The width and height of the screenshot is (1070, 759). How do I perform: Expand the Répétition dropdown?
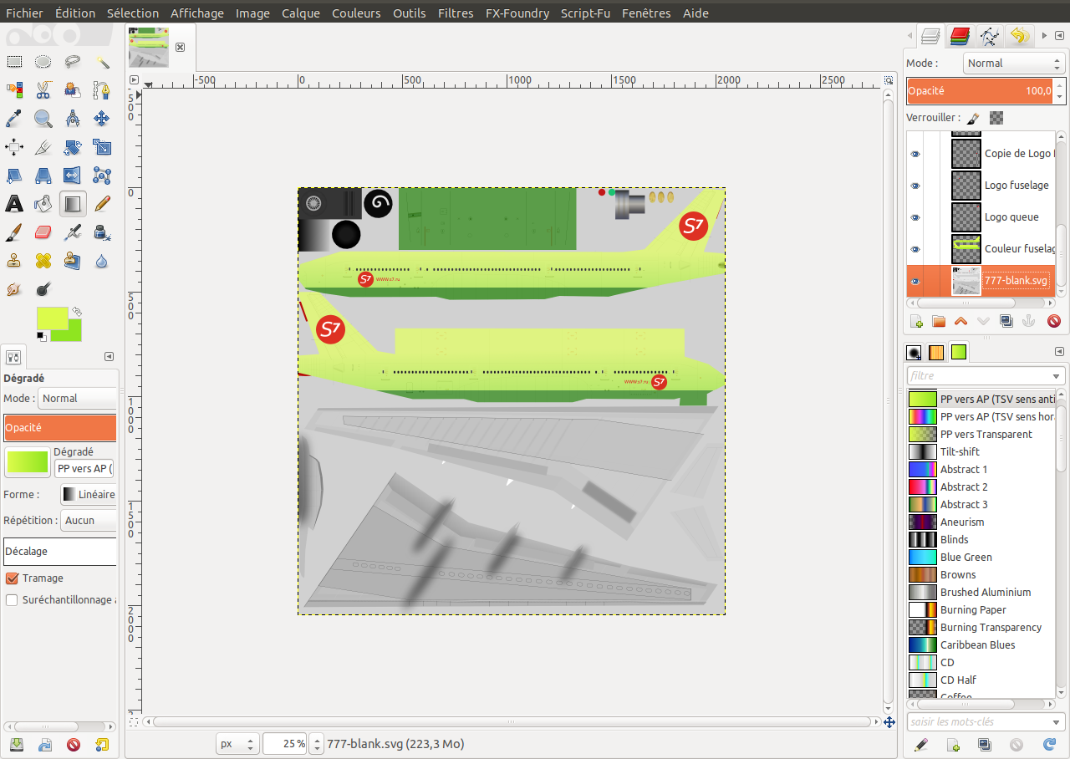tap(89, 520)
